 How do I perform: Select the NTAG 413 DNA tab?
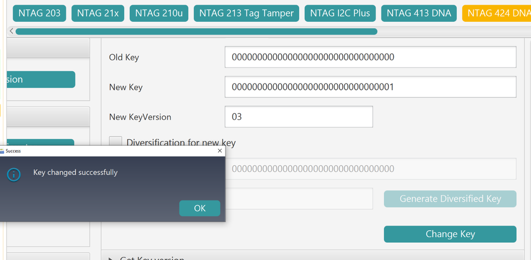[419, 13]
